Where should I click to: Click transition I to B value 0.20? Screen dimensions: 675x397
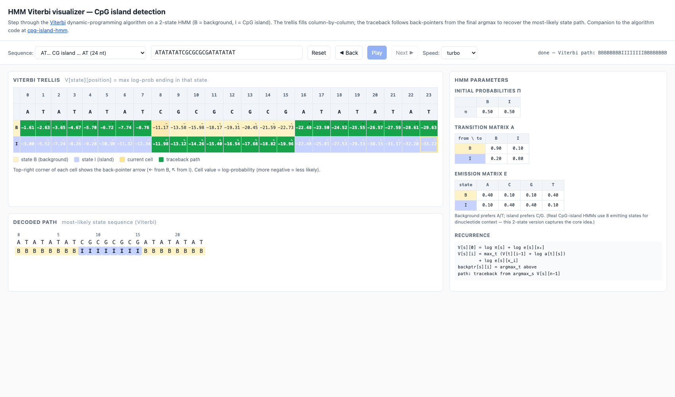pos(496,158)
